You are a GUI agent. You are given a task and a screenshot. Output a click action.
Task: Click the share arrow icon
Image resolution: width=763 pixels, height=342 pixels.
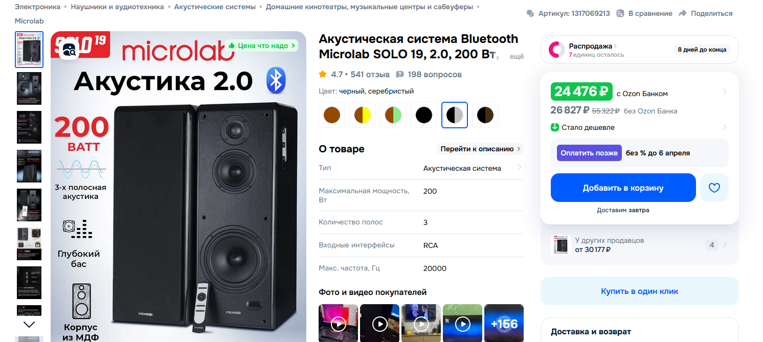click(x=683, y=13)
